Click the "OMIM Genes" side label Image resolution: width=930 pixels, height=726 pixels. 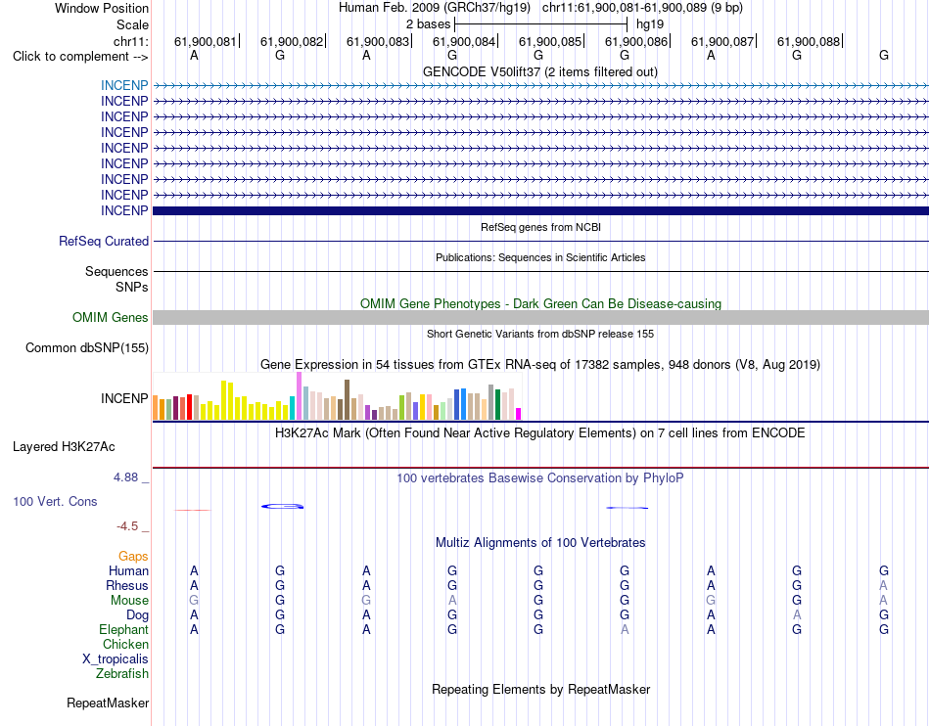point(110,318)
